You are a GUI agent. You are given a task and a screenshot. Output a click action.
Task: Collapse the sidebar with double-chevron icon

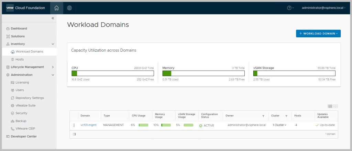coord(53,18)
